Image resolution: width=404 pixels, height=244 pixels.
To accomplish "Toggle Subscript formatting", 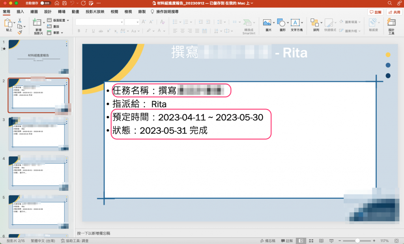I will pos(116,31).
